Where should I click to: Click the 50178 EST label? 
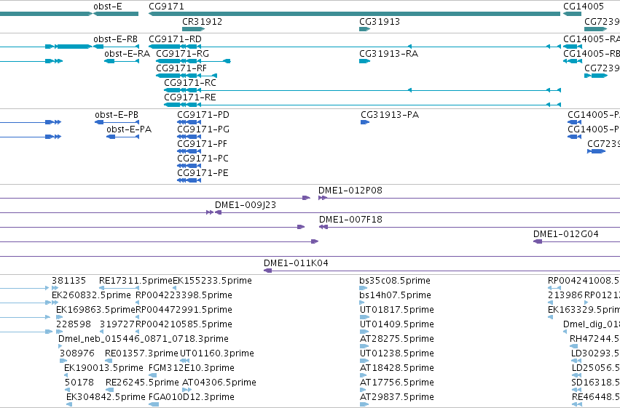[x=79, y=383]
